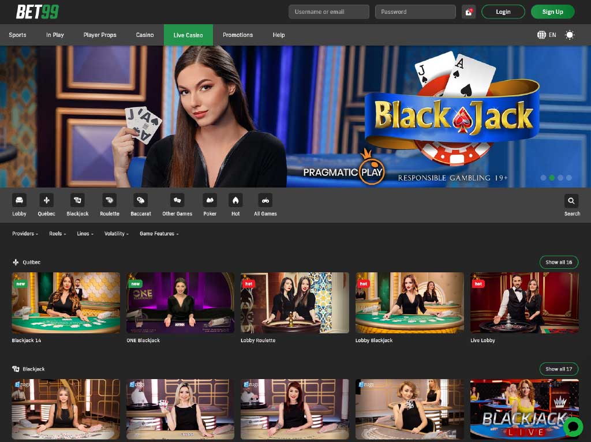
Task: Open the Poker category icon
Action: pos(210,200)
